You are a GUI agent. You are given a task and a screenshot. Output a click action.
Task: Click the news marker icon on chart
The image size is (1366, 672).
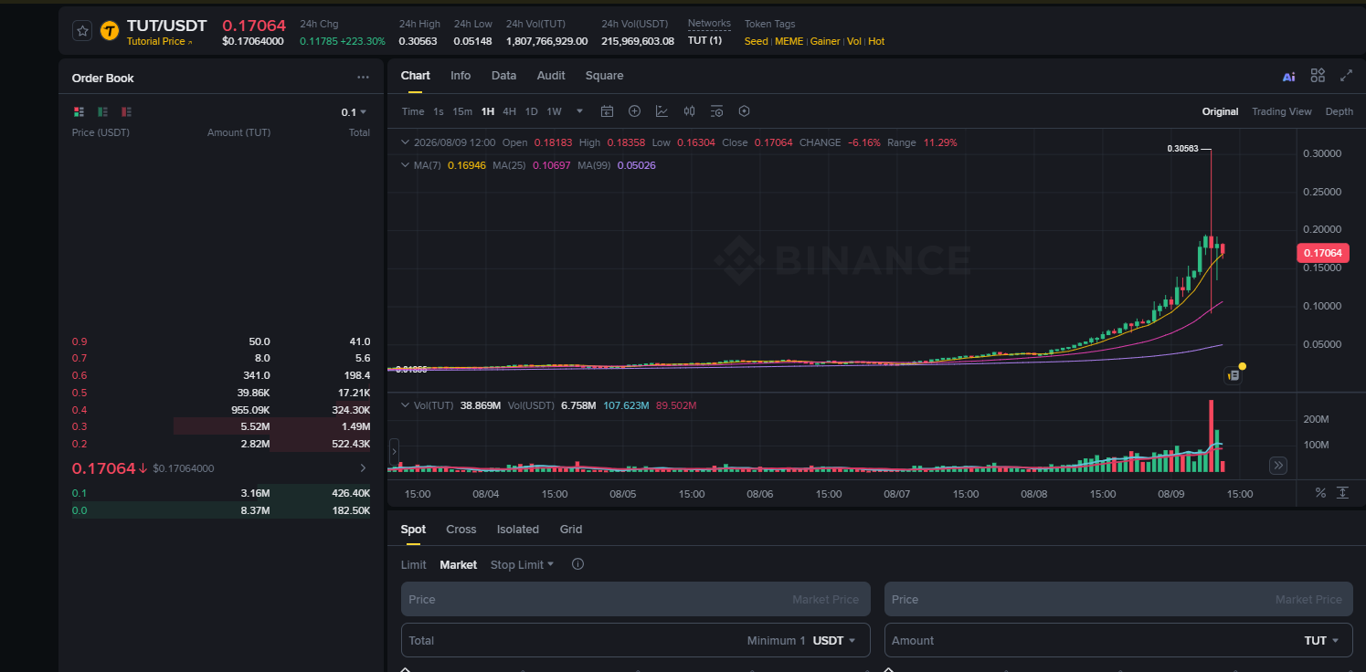click(1233, 374)
